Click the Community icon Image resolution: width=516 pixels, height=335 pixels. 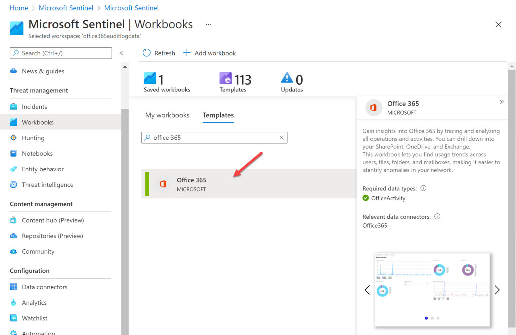13,251
